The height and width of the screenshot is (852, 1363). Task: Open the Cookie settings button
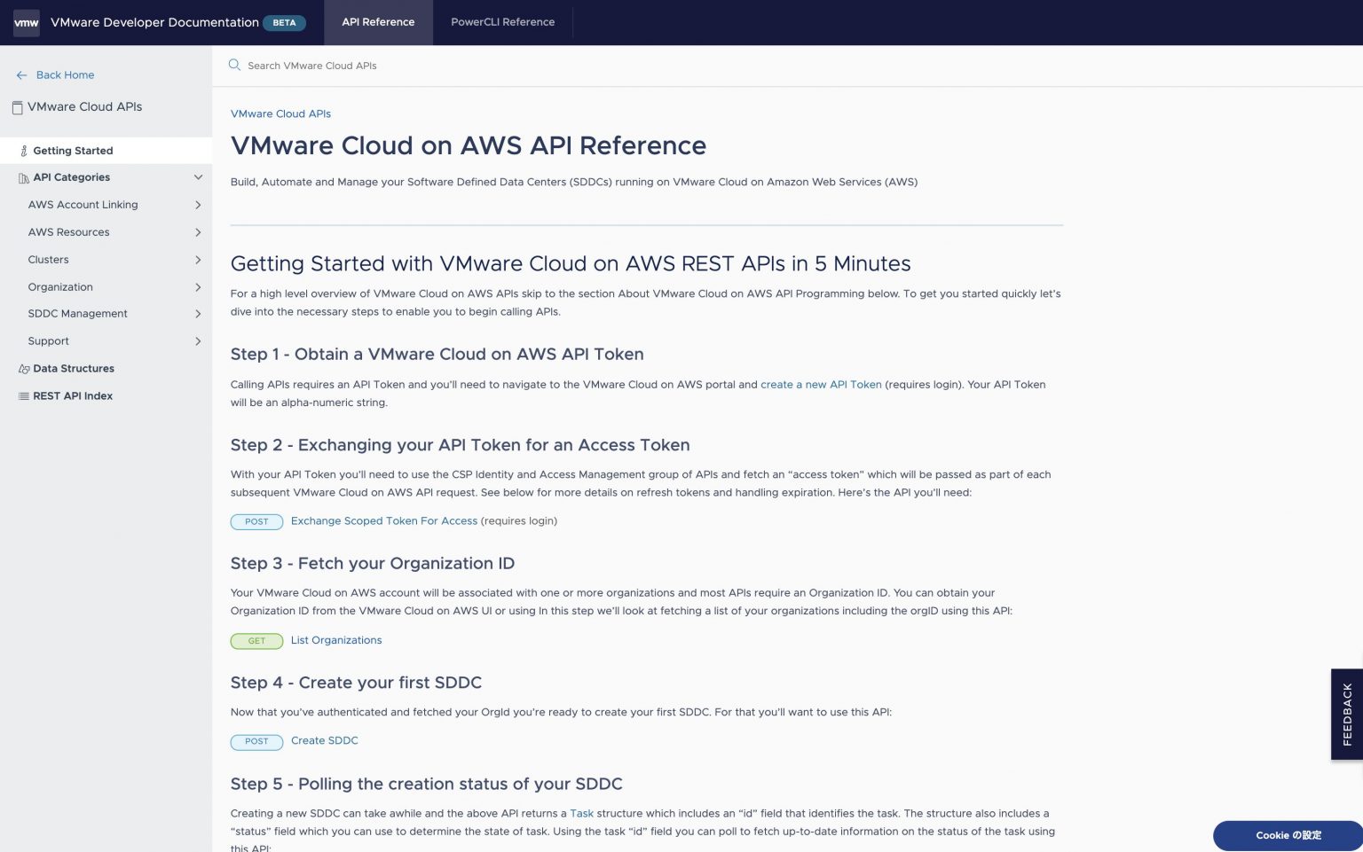click(x=1288, y=835)
